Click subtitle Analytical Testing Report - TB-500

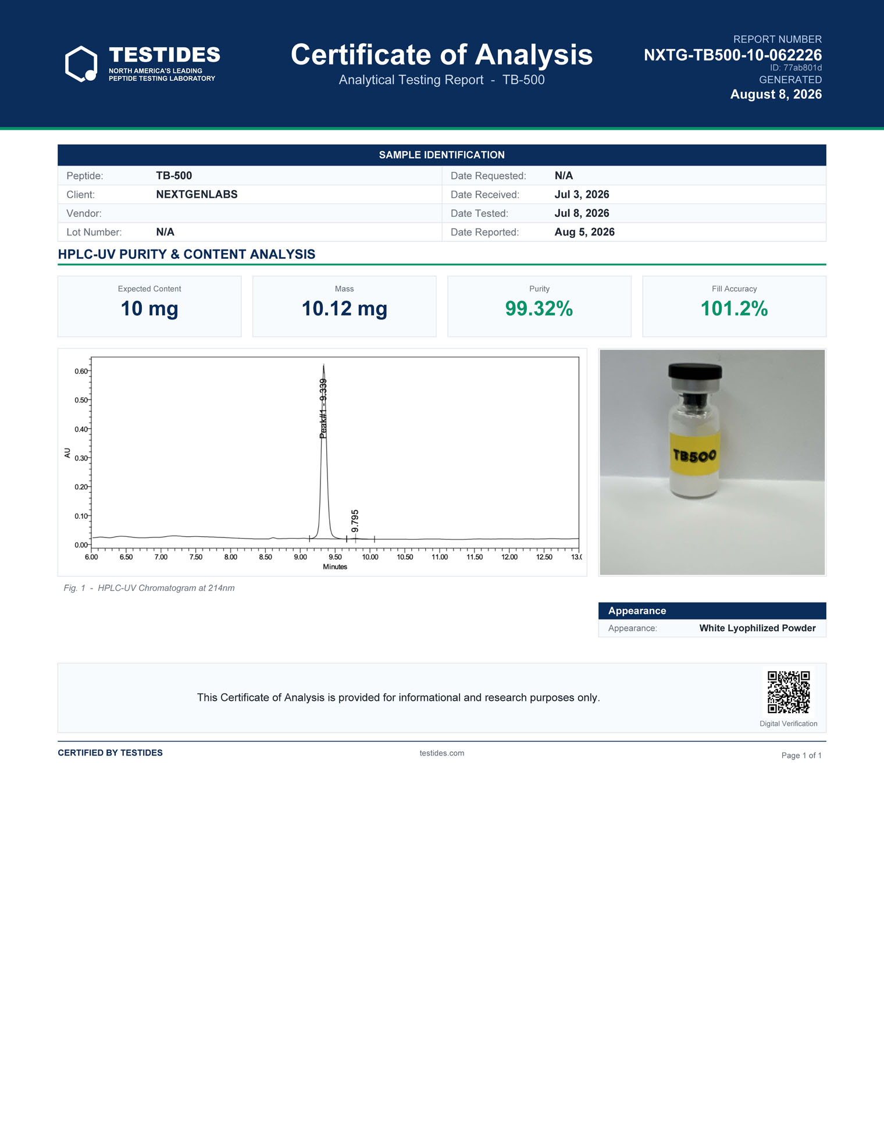coord(442,80)
